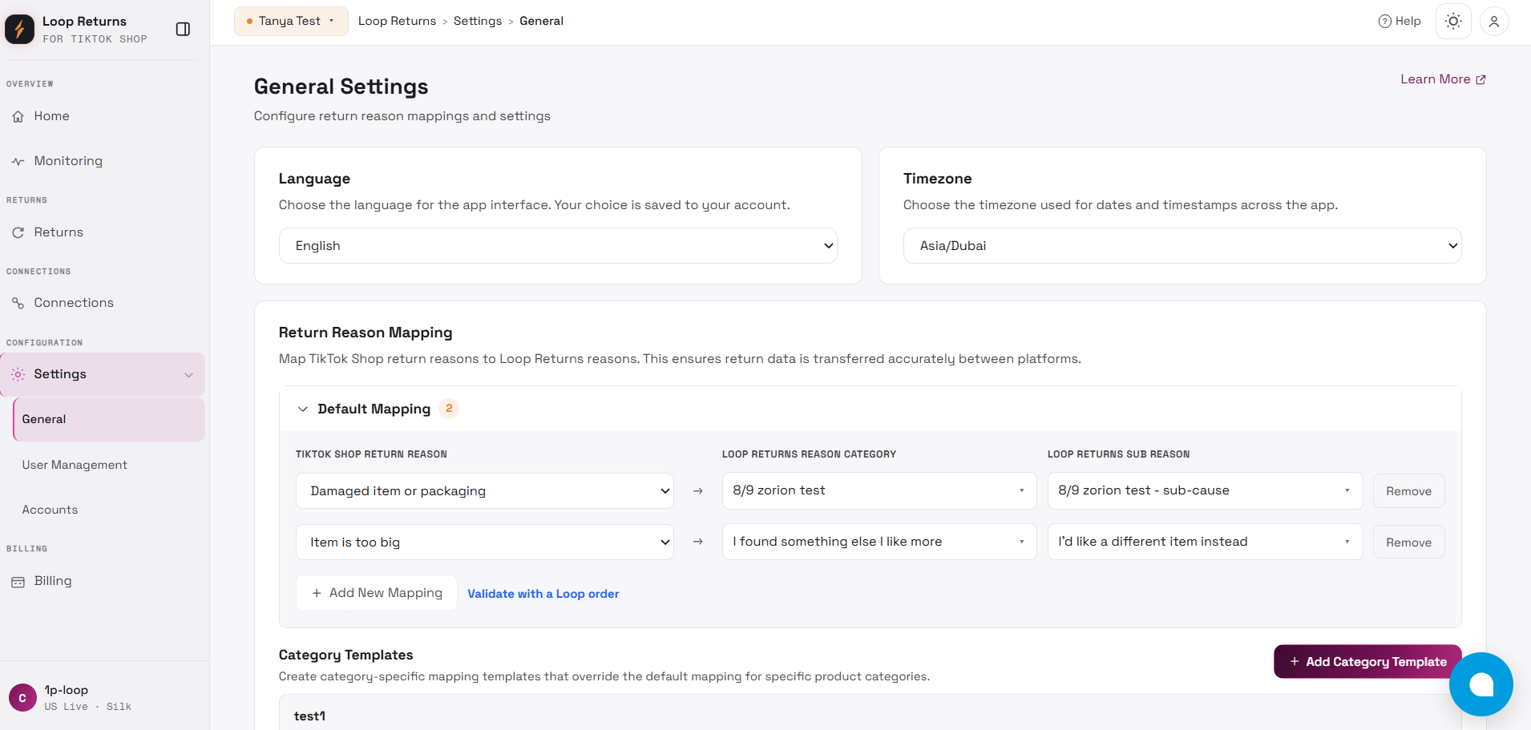The image size is (1531, 730).
Task: Open 8/9 zorion test category dropdown
Action: (x=879, y=490)
